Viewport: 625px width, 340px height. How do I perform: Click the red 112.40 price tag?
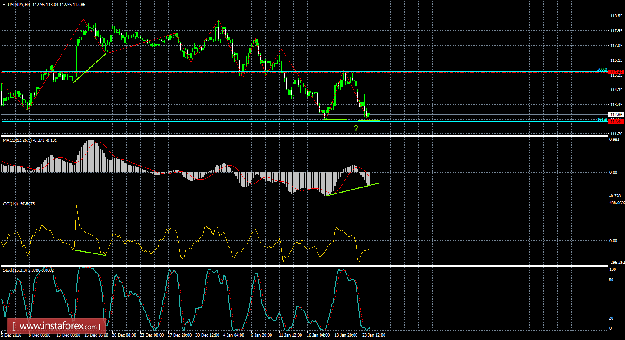click(x=617, y=122)
